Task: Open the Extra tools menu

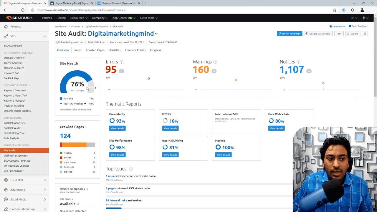Action: [148, 18]
